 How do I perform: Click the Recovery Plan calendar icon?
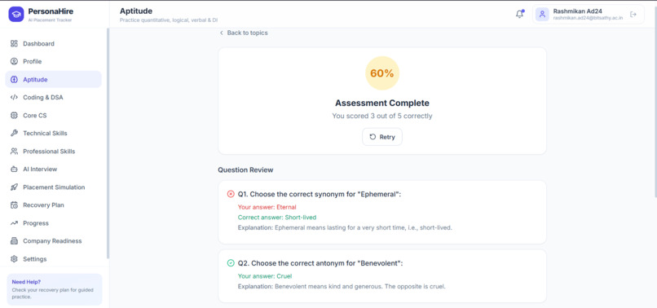[14, 205]
